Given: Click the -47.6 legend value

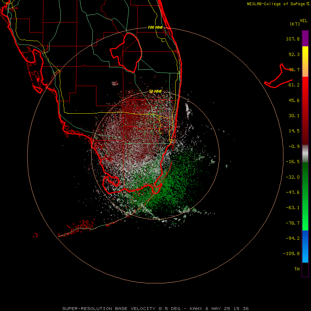Looking at the screenshot, I should [x=293, y=192].
